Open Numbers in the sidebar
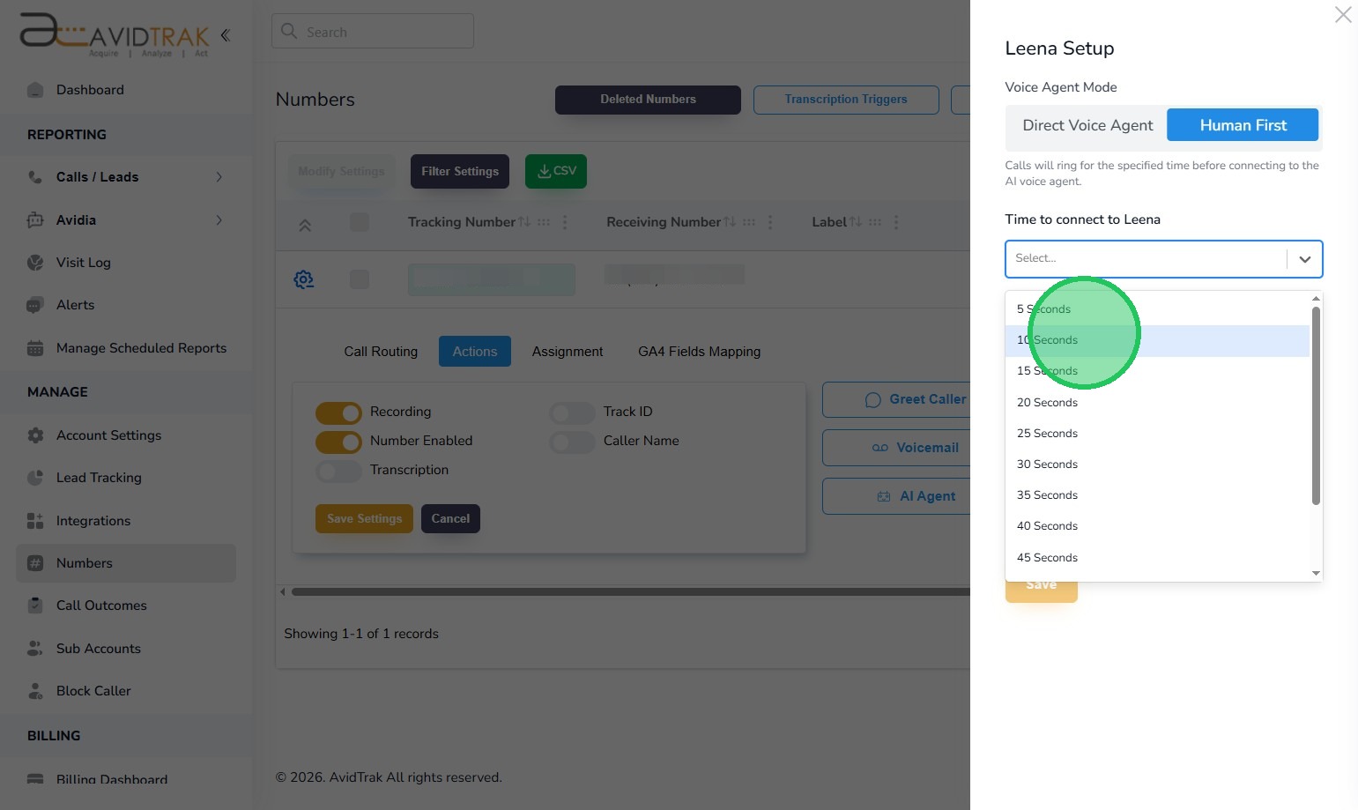The image size is (1358, 810). click(x=126, y=563)
